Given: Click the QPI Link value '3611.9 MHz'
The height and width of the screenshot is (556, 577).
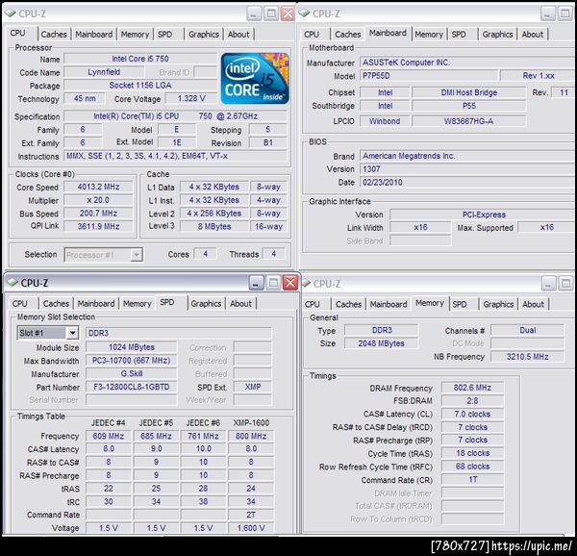Looking at the screenshot, I should coord(98,227).
